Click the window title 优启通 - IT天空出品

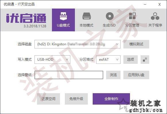pyautogui.click(x=19, y=4)
